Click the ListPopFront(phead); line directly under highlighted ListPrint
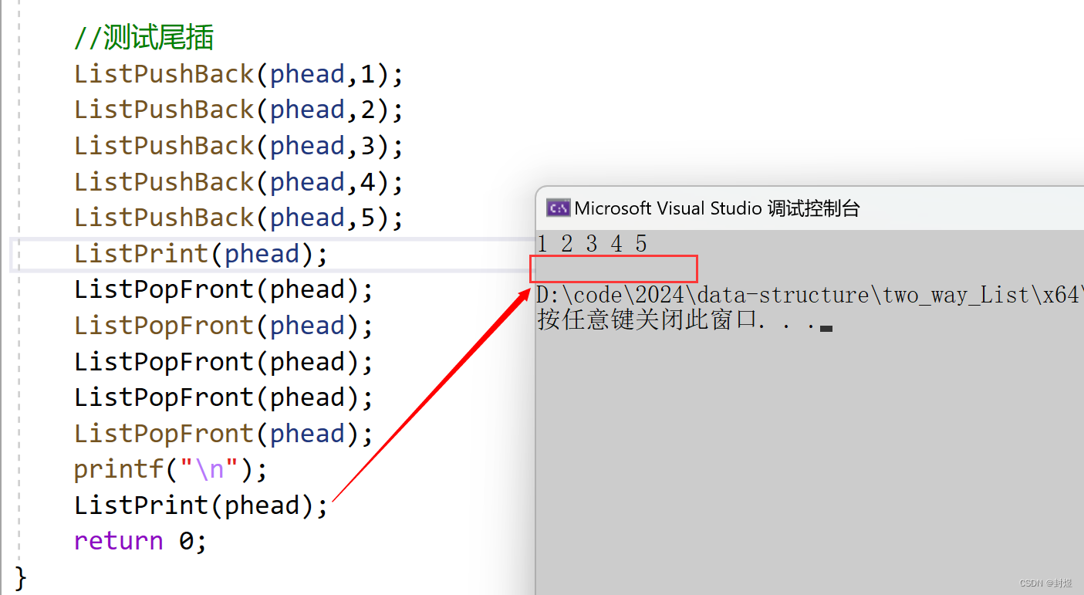This screenshot has height=595, width=1084. tap(224, 289)
